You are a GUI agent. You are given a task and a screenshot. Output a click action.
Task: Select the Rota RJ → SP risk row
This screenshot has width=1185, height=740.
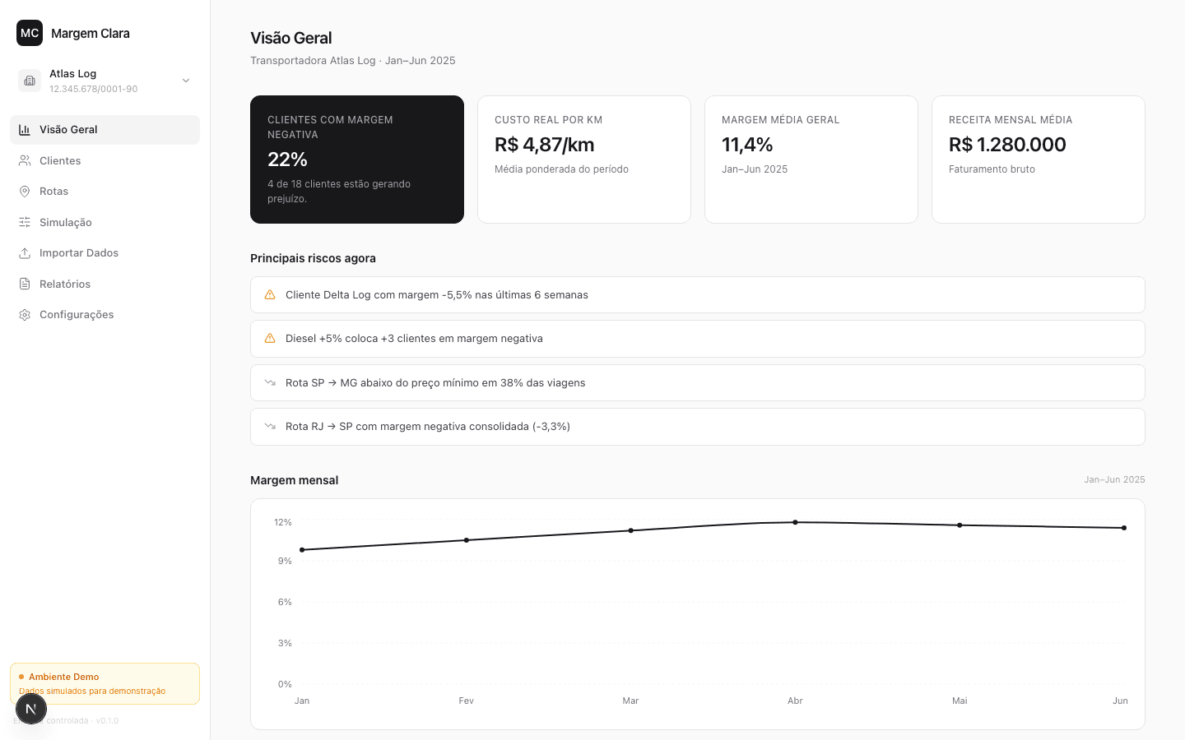coord(698,427)
